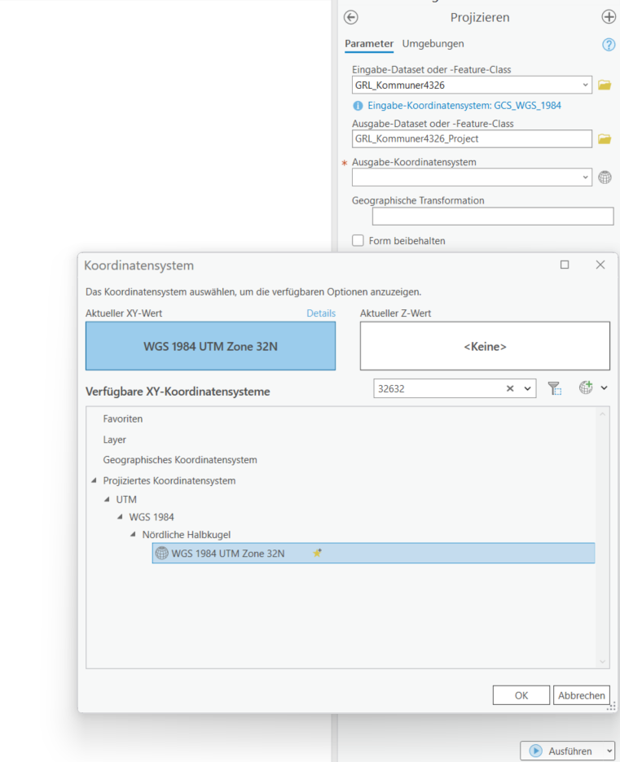
Task: Close the Koordinatensystem dialog
Action: coord(600,265)
